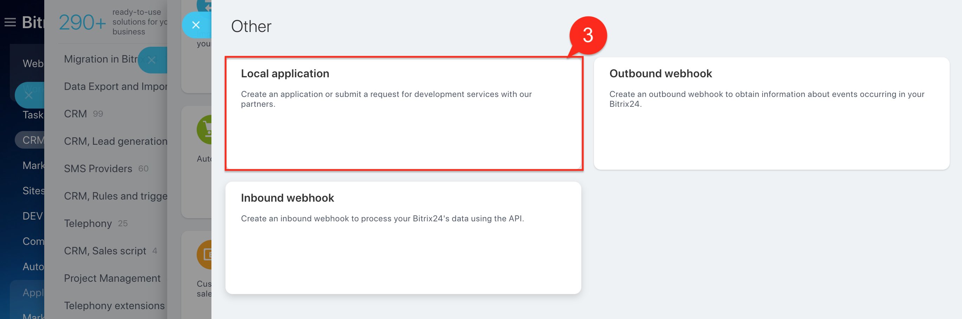962x319 pixels.
Task: Open the Local application card
Action: [403, 113]
